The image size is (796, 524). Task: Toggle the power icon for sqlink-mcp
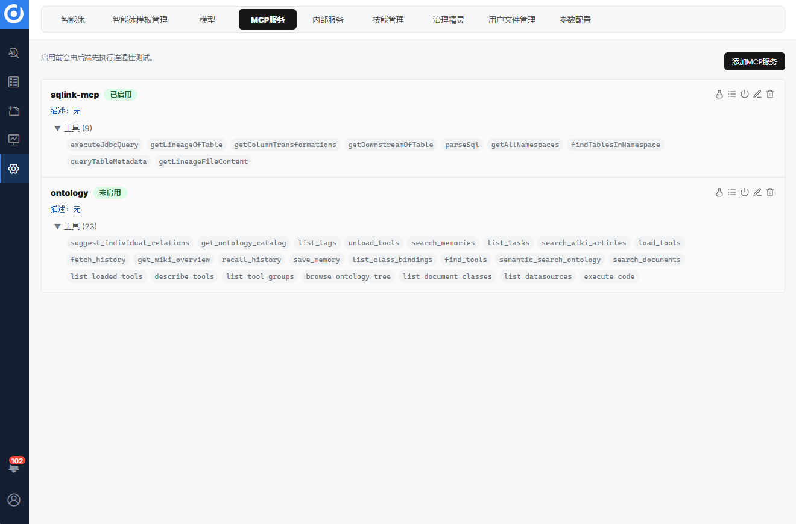point(745,94)
